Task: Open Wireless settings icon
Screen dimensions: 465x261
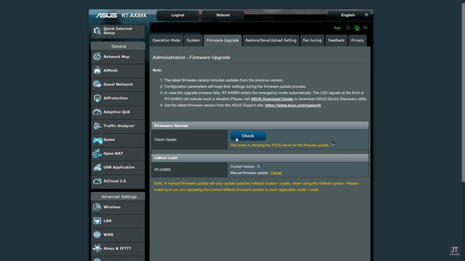Action: pyautogui.click(x=97, y=207)
